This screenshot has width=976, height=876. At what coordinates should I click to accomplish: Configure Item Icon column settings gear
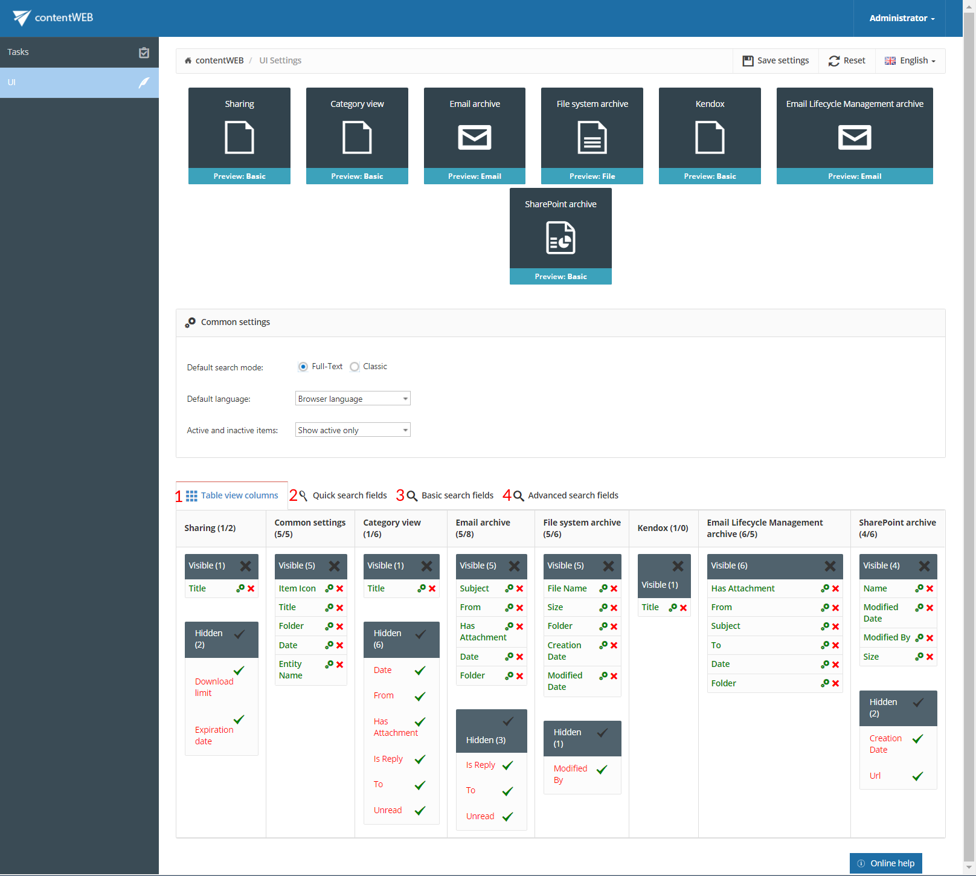pyautogui.click(x=329, y=588)
